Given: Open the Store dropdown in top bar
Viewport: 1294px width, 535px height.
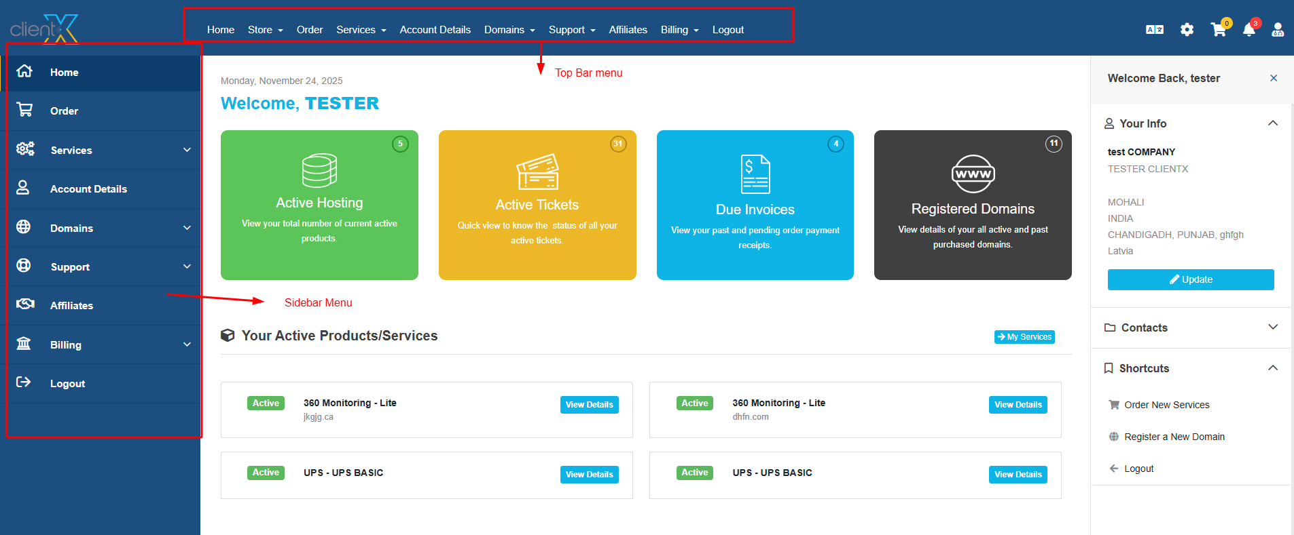Looking at the screenshot, I should tap(265, 30).
